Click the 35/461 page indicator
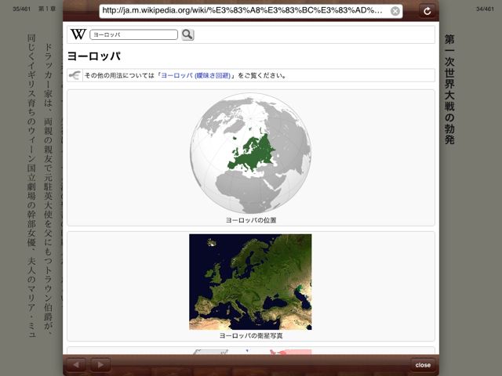Screen dimensions: 502x376 [21, 9]
